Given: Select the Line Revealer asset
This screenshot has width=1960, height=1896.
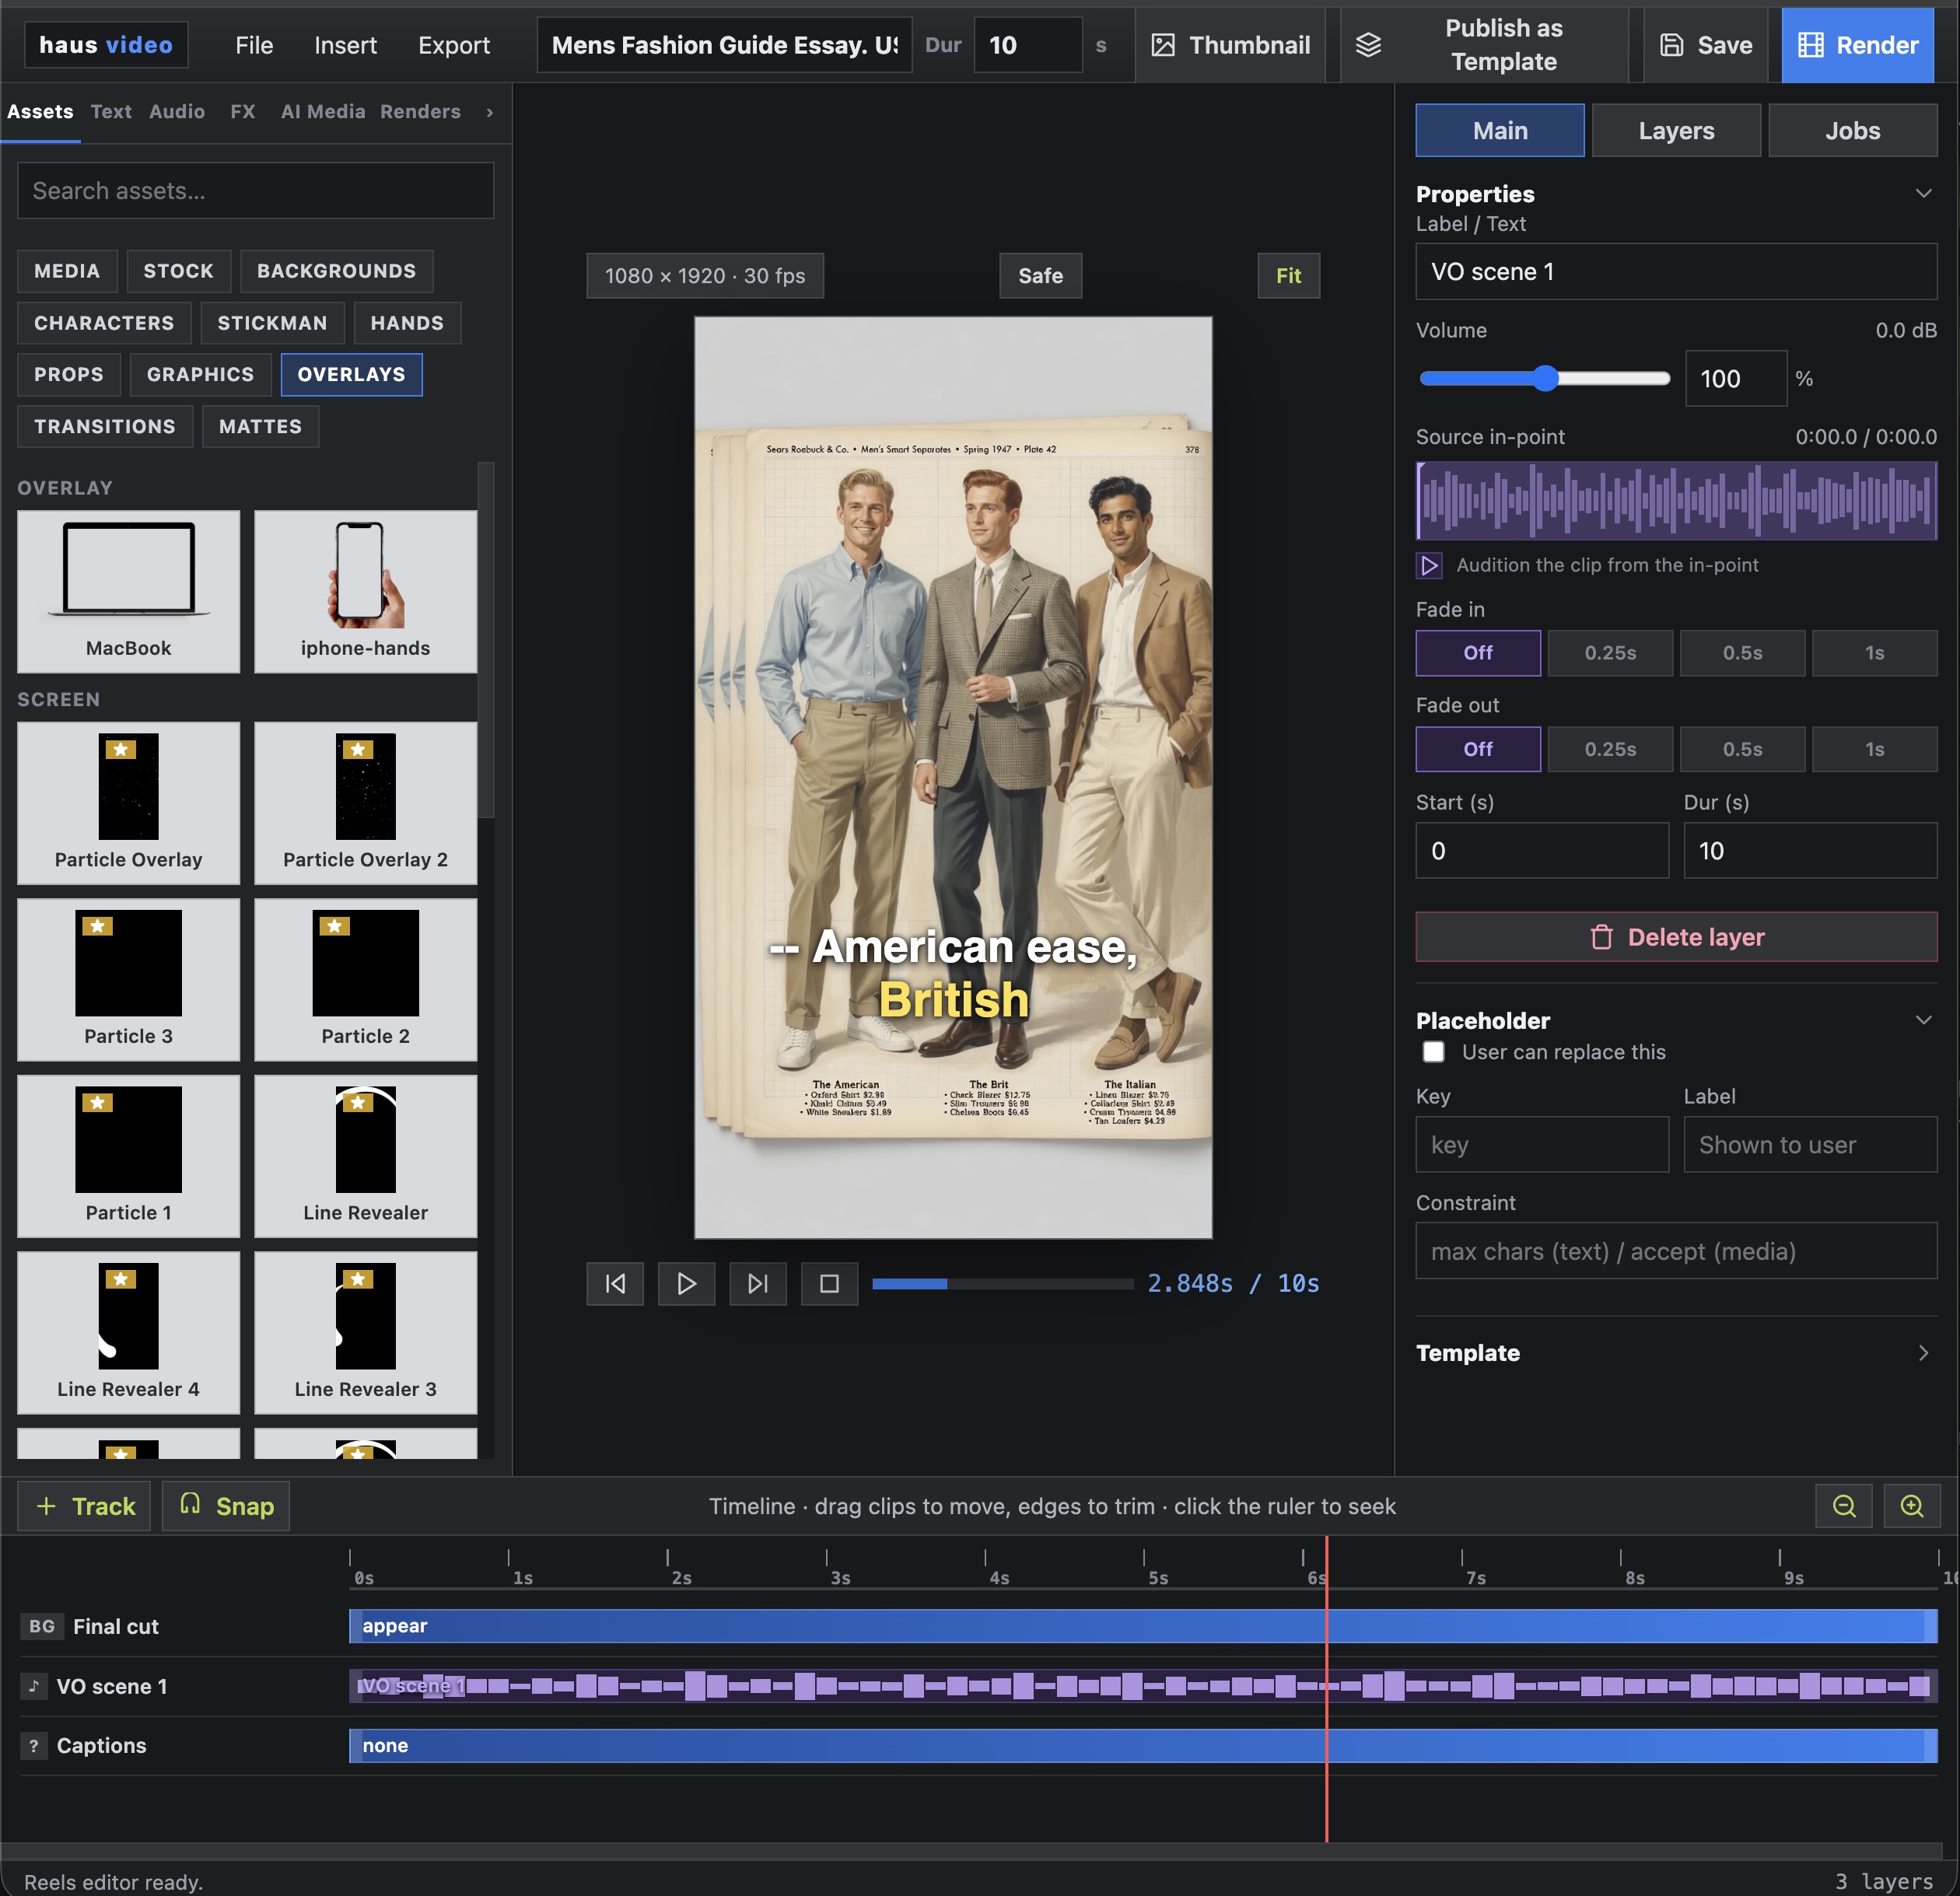Looking at the screenshot, I should point(366,1156).
